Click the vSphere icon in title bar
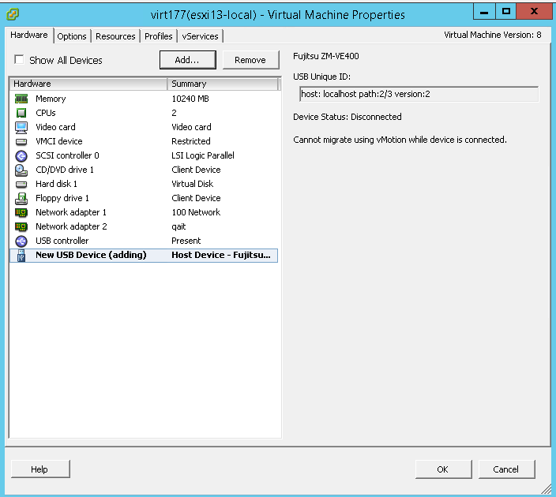The width and height of the screenshot is (556, 497). 13,14
